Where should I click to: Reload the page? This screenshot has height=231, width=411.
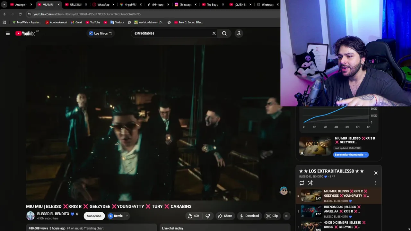20,14
